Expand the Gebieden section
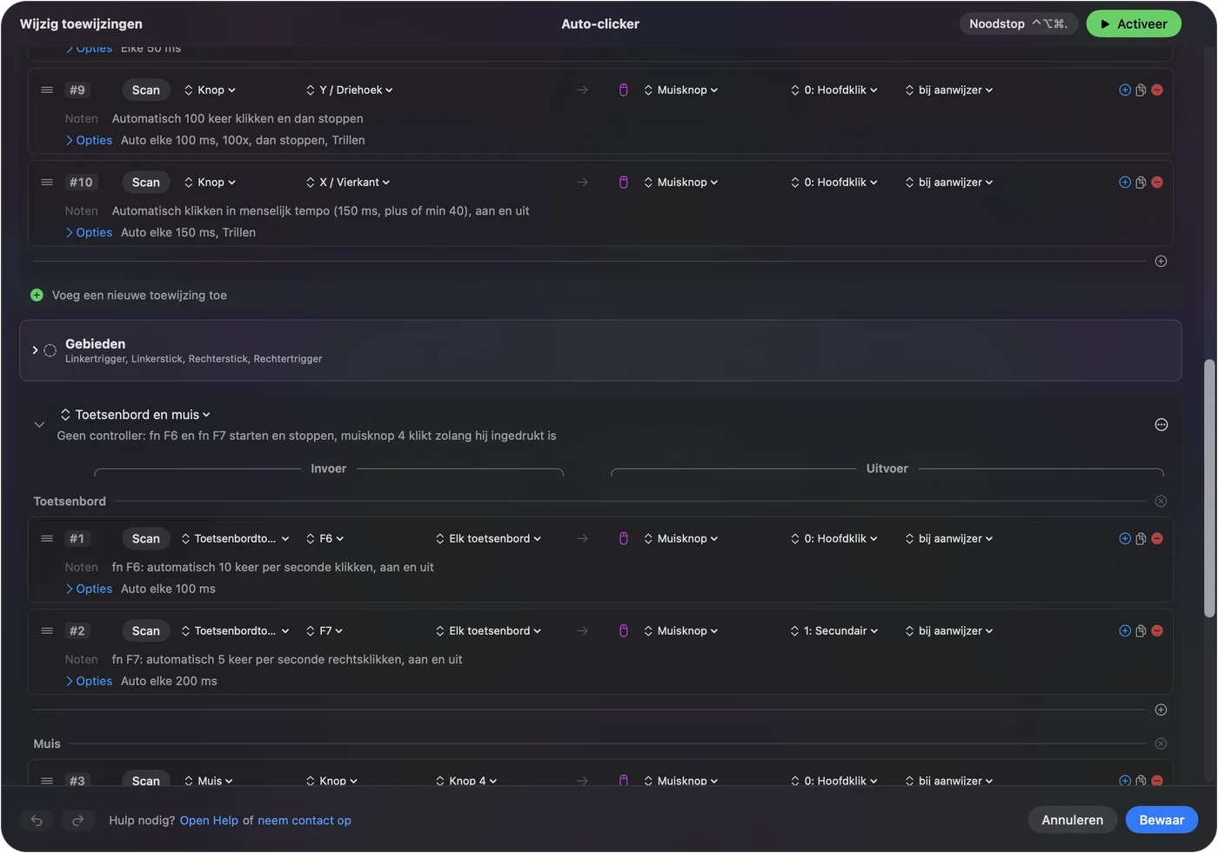This screenshot has width=1218, height=853. point(35,350)
